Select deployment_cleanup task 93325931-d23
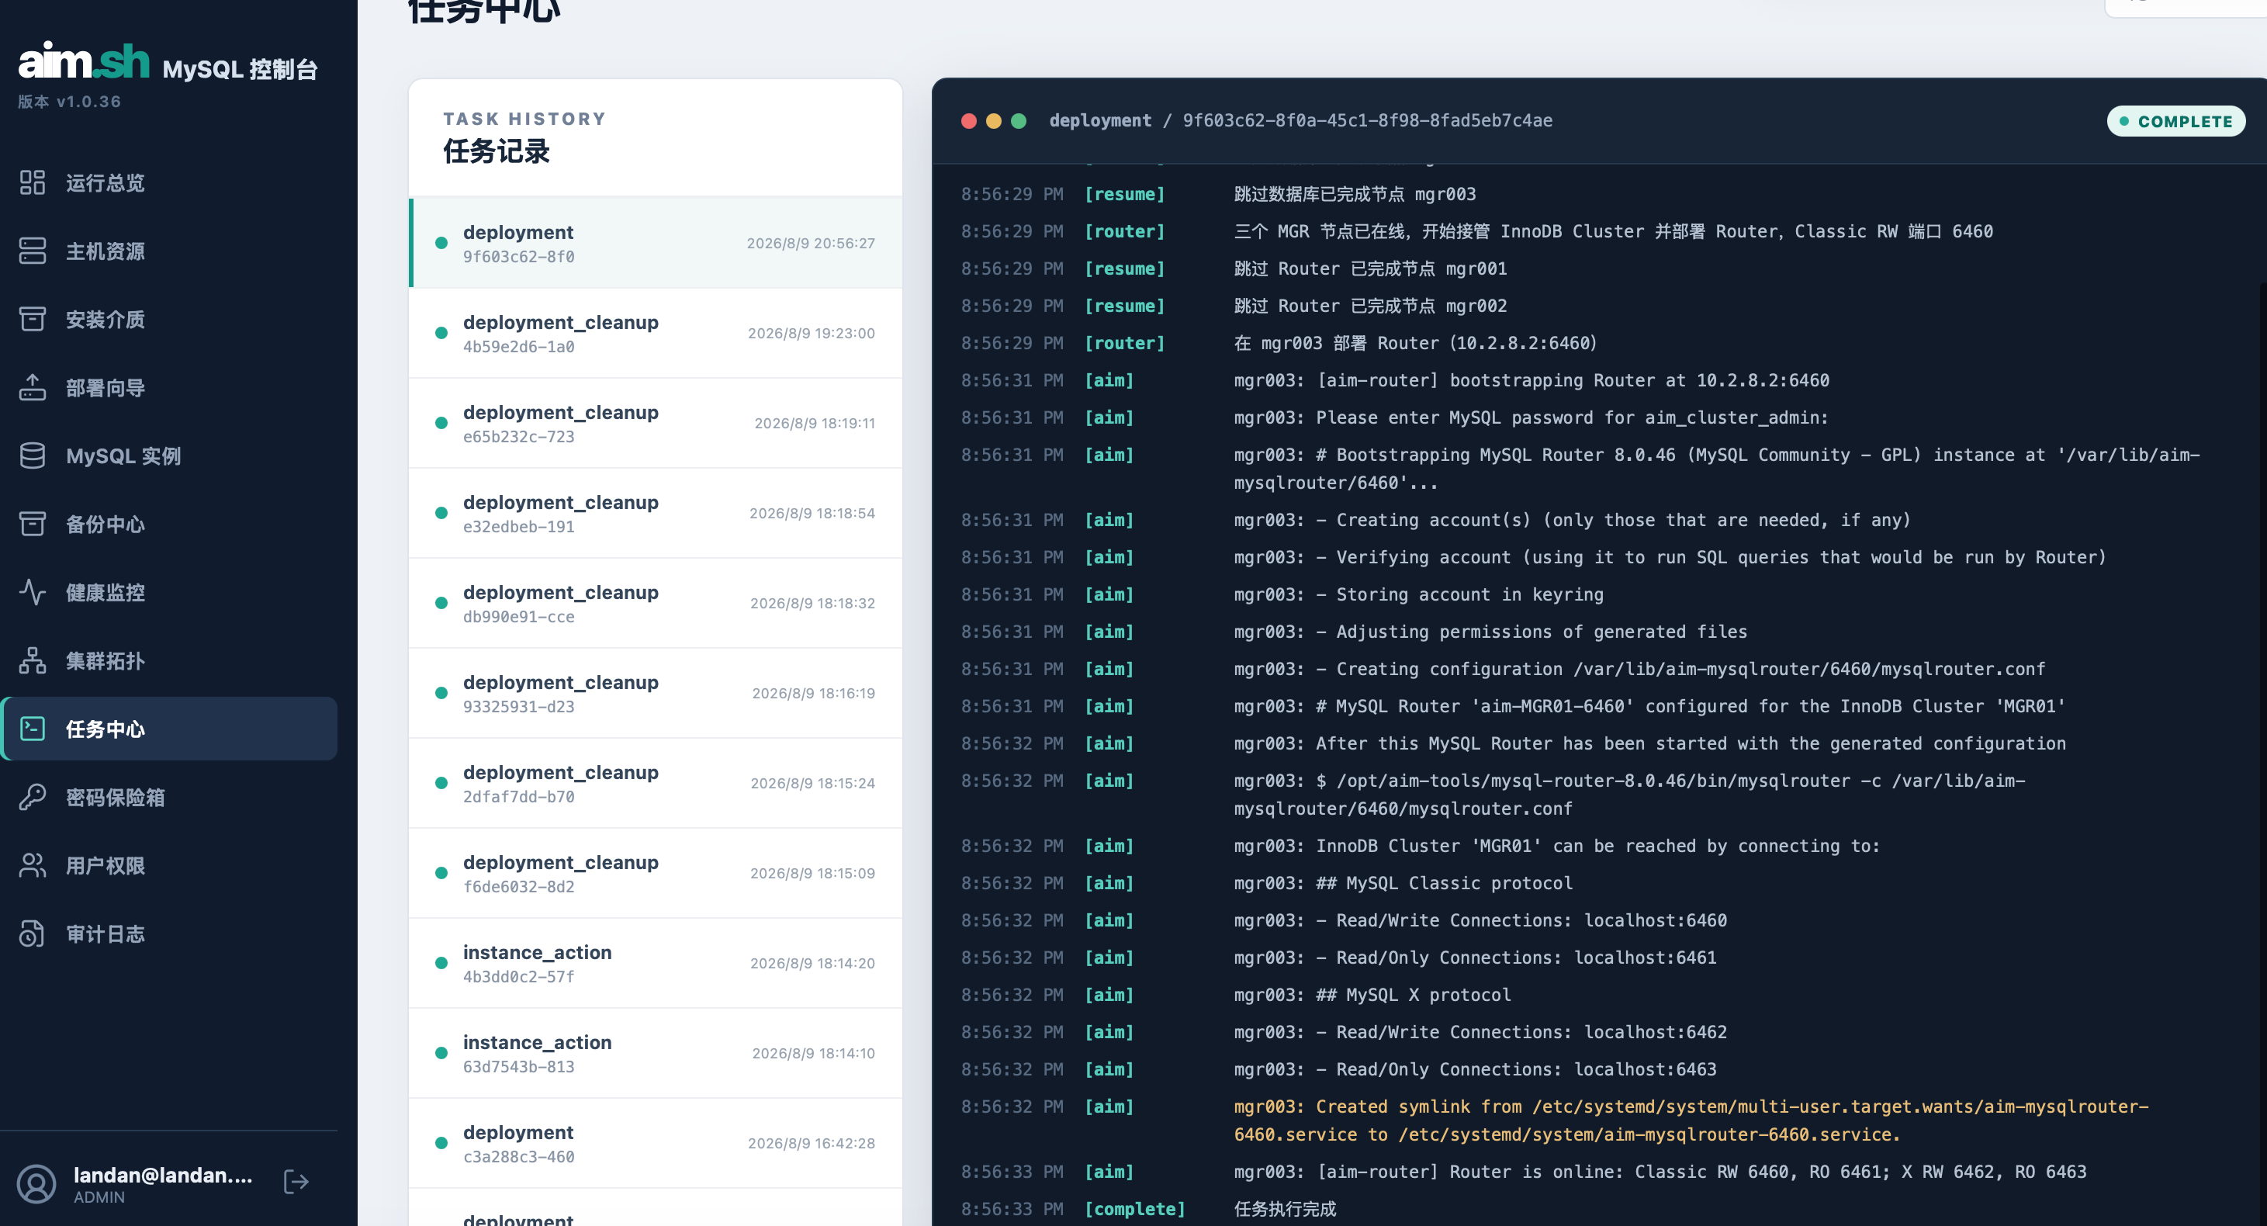This screenshot has height=1226, width=2267. [x=656, y=693]
